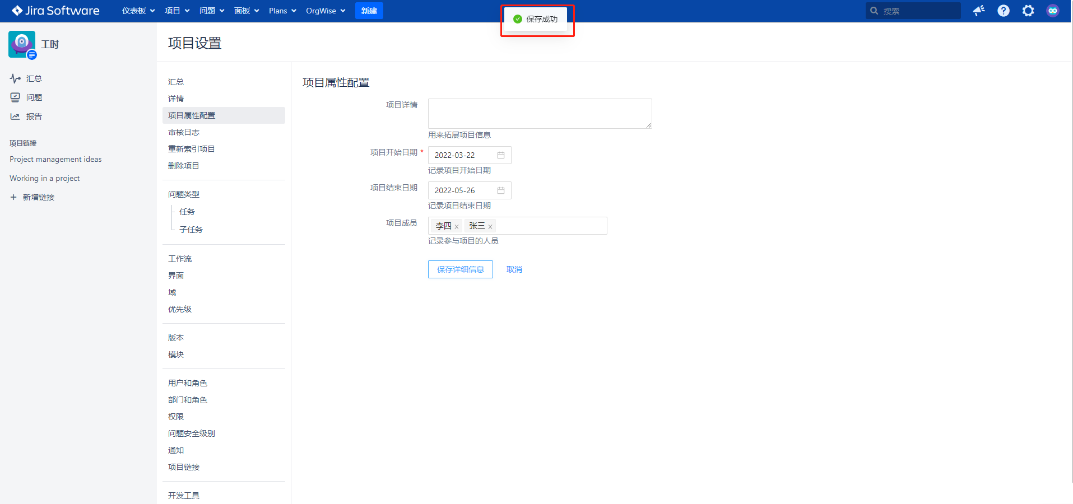Click the Jira Software logo
Image resolution: width=1073 pixels, height=504 pixels.
coord(55,11)
